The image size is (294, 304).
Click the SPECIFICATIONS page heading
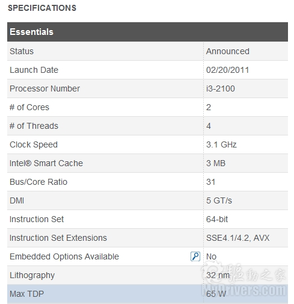(42, 8)
